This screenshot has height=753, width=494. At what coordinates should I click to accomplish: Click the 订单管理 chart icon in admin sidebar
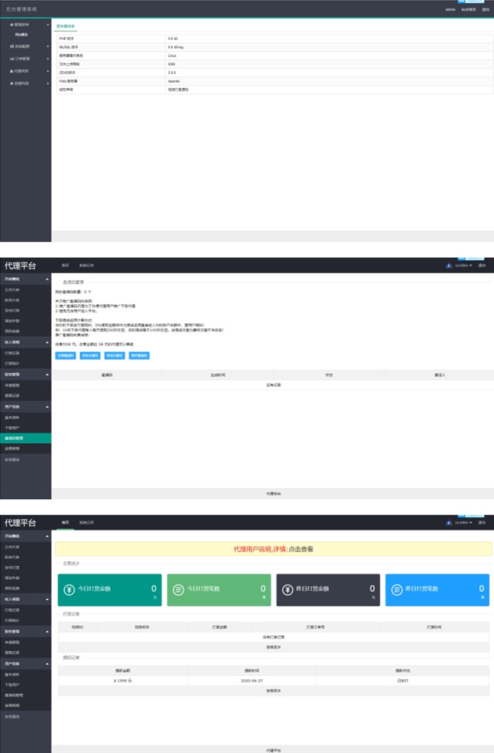coord(11,59)
